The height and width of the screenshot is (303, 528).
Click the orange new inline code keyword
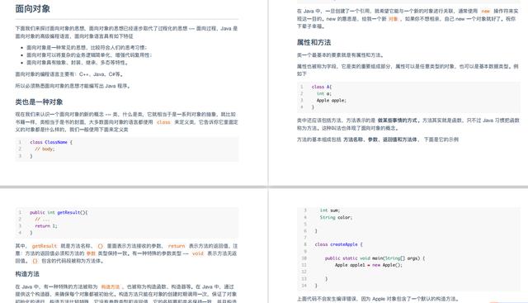click(x=486, y=11)
